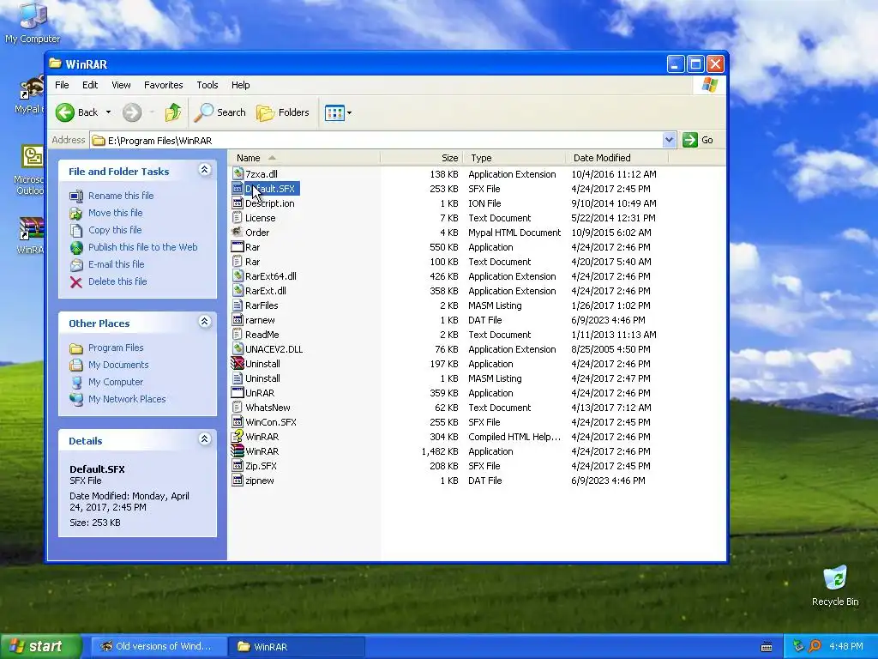Click Publish this file to the Web

coord(143,247)
